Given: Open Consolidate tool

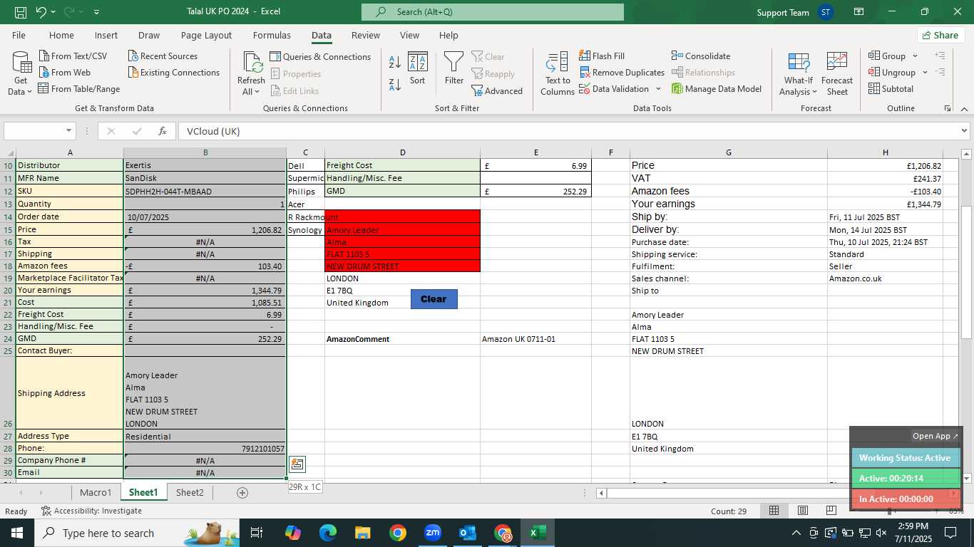Looking at the screenshot, I should (x=701, y=56).
